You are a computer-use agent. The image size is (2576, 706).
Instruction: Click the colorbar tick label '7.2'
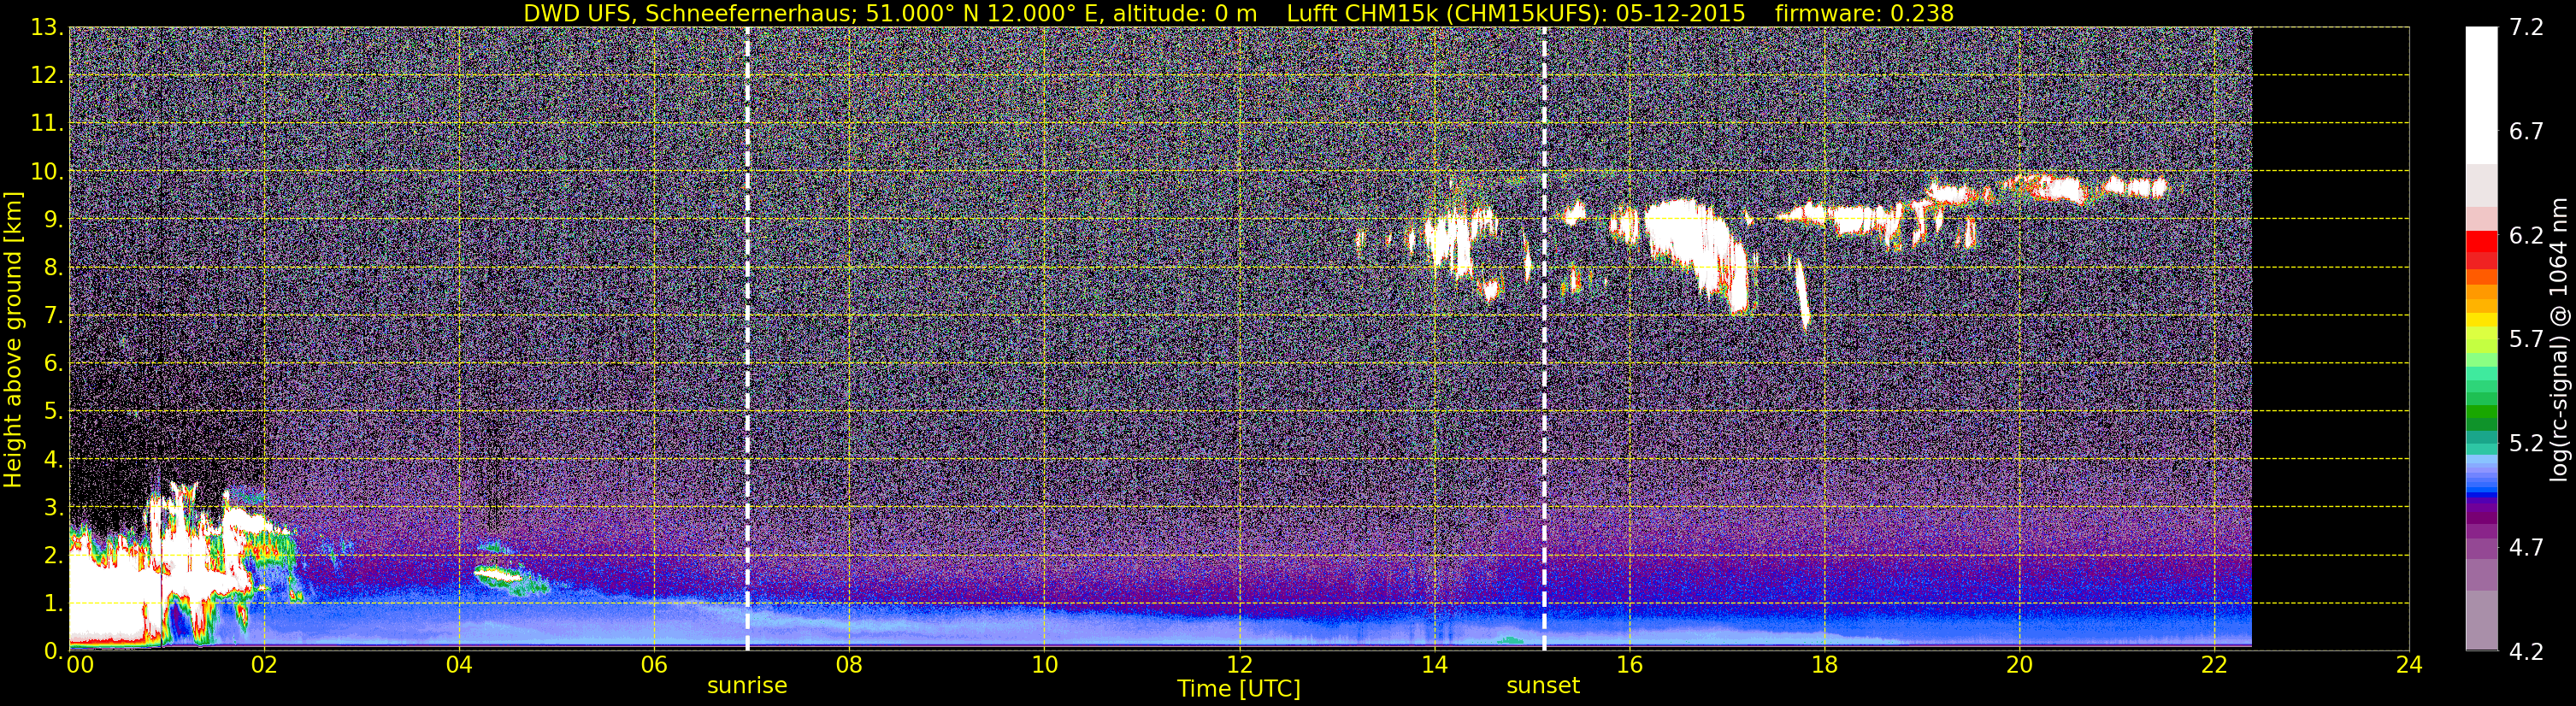click(2526, 28)
